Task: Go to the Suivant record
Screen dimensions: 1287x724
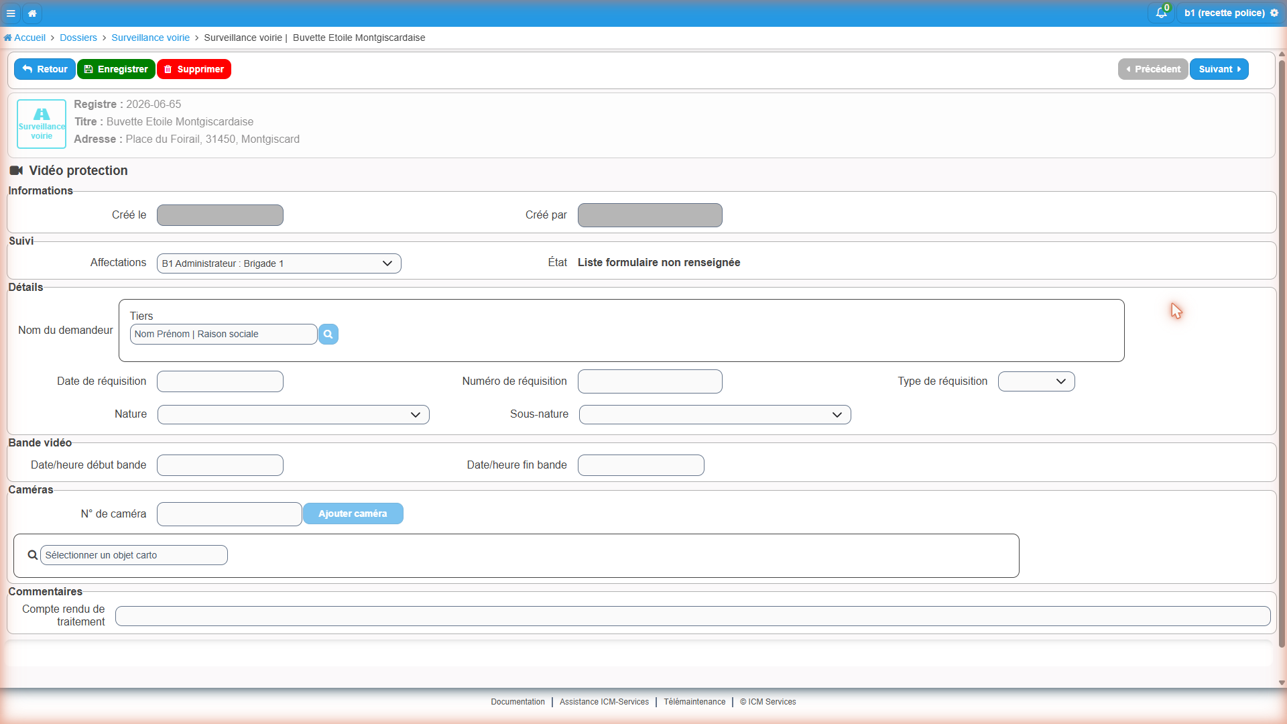Action: click(1219, 69)
